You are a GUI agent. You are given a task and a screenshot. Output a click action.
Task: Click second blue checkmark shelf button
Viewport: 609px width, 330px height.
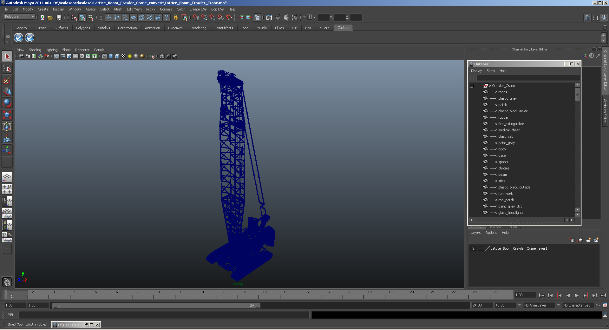(29, 38)
